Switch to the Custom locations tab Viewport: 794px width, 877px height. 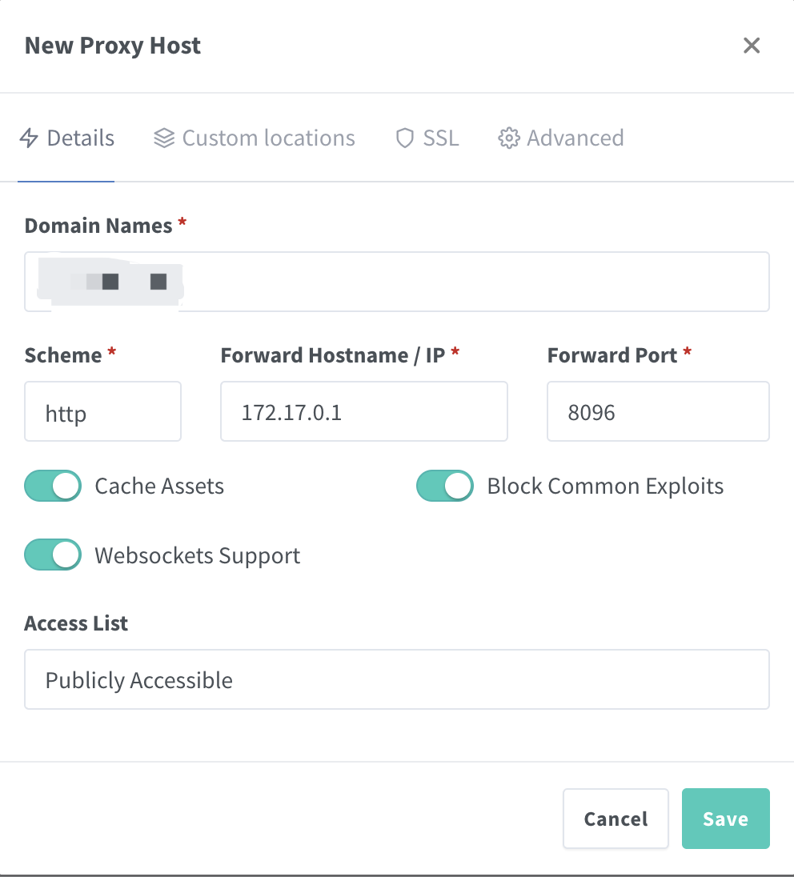pos(268,138)
